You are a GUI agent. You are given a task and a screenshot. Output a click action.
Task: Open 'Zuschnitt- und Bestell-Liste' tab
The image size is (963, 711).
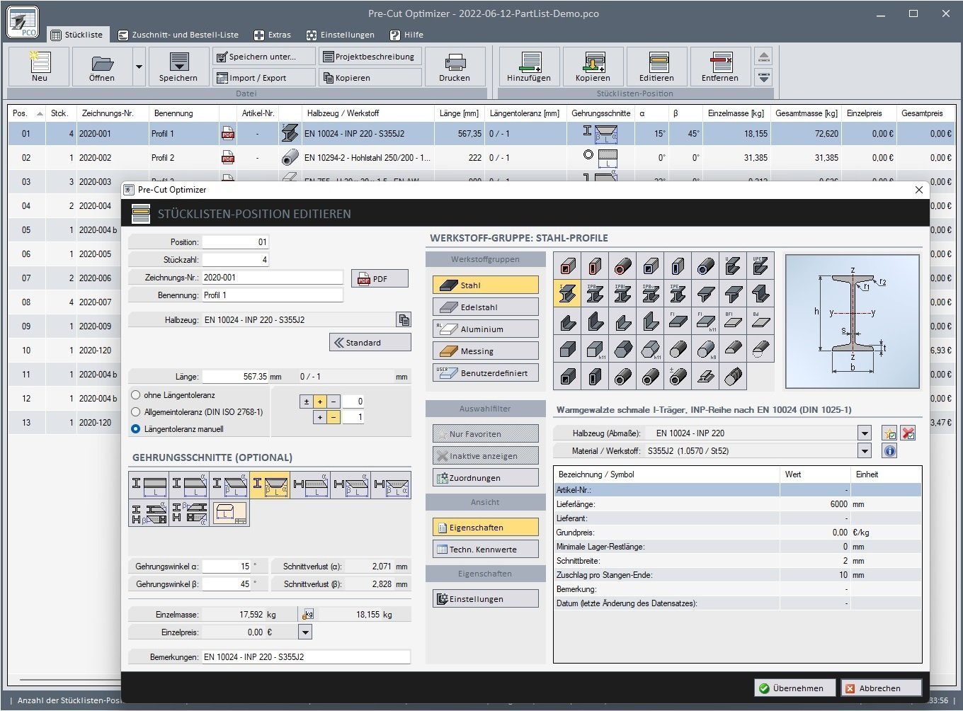tap(178, 35)
